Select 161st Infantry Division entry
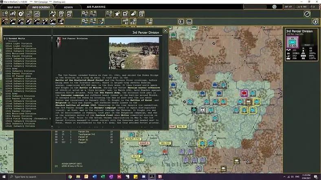Screen dimensions: 321x180 click(x=20, y=126)
